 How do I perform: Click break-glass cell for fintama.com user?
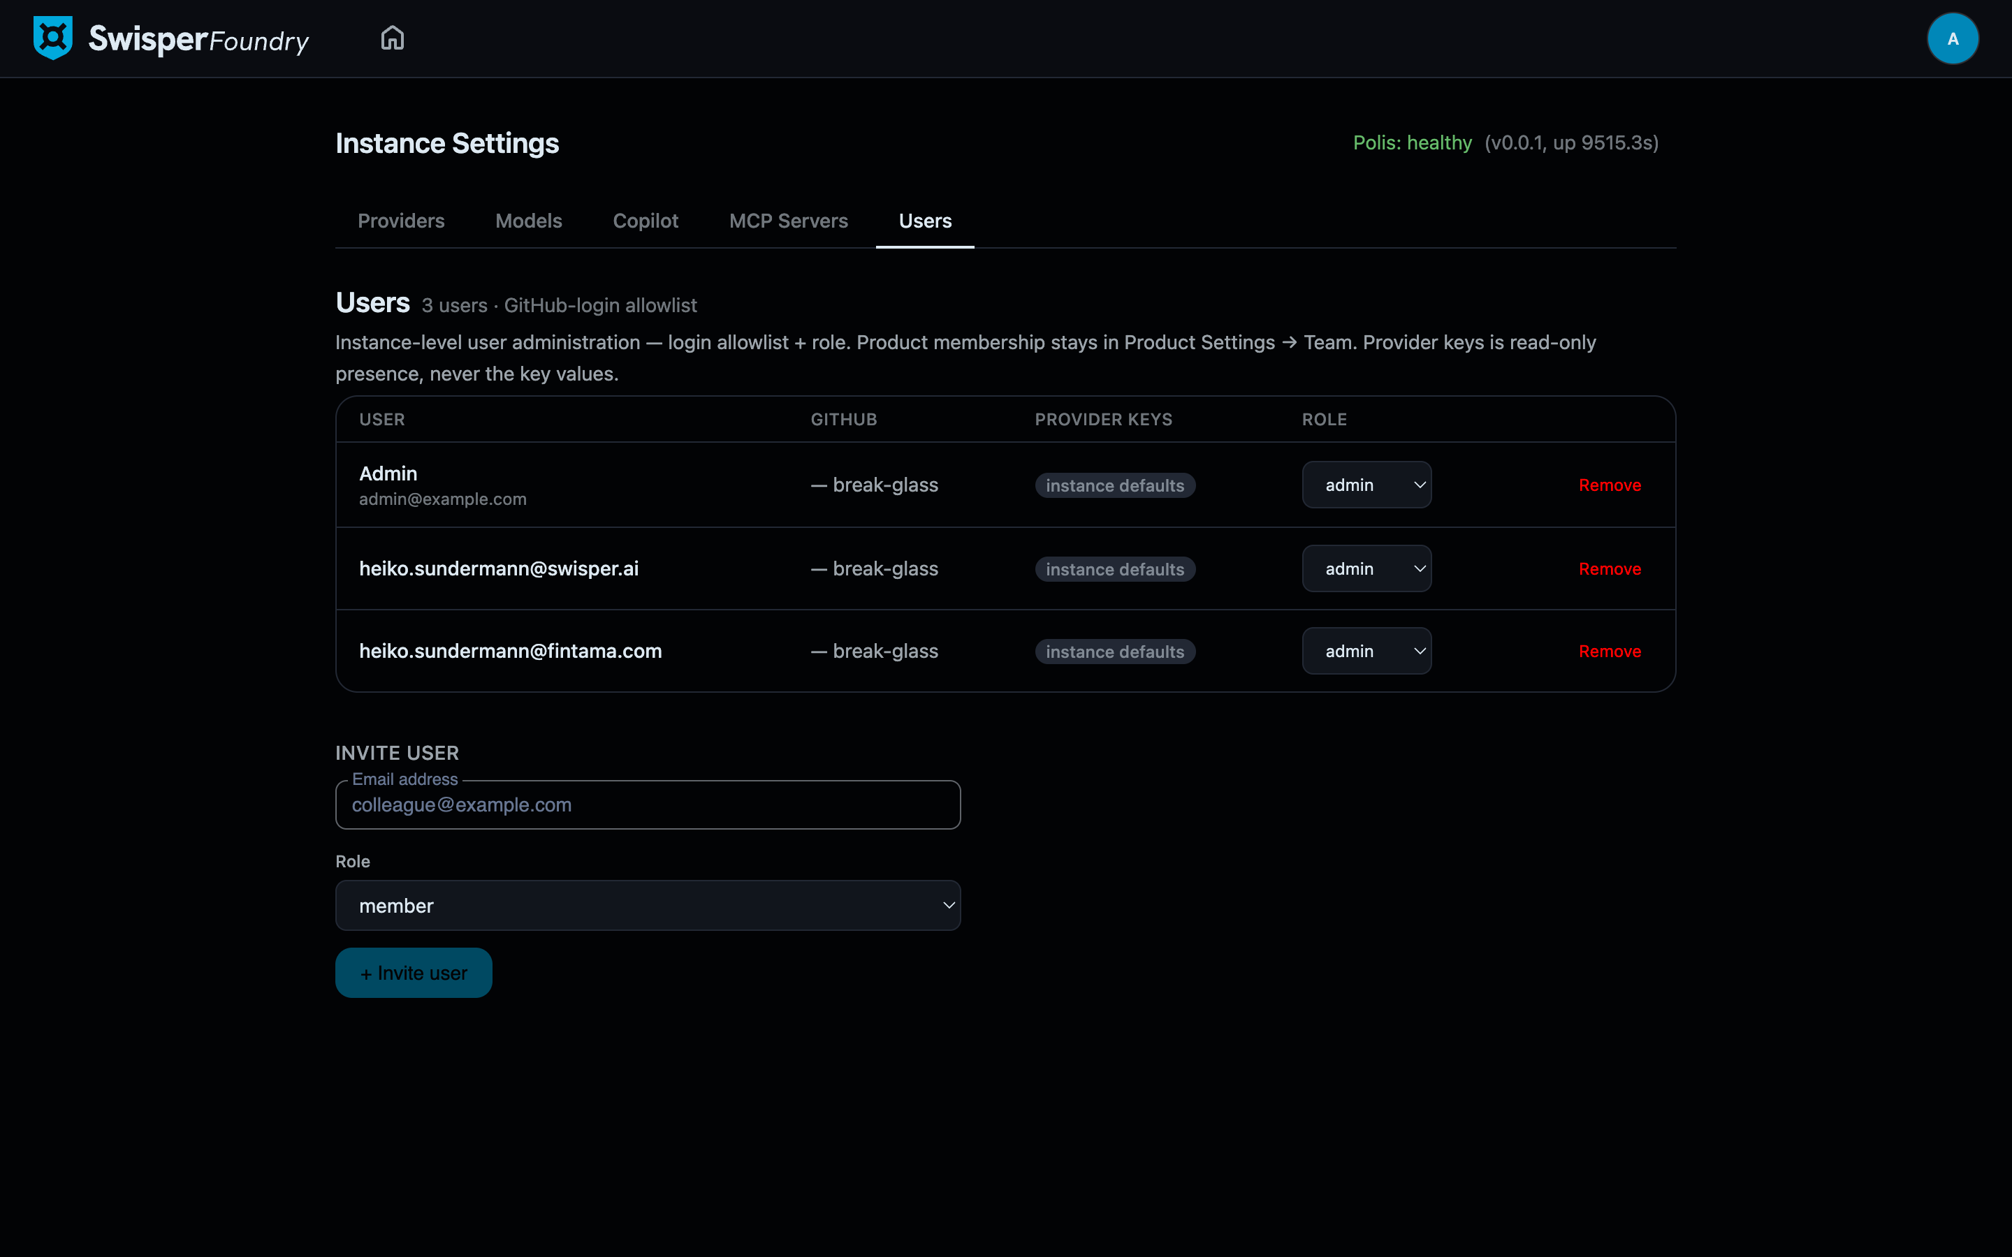(x=875, y=651)
